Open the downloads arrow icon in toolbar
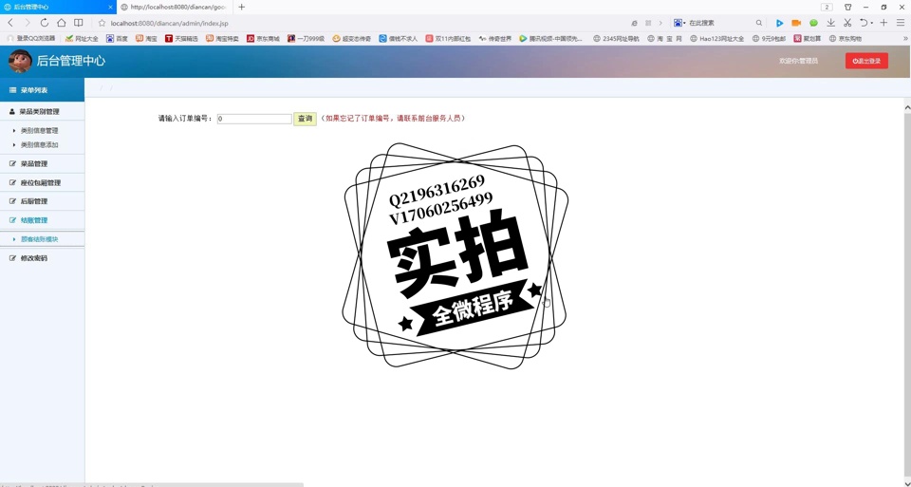 (830, 23)
